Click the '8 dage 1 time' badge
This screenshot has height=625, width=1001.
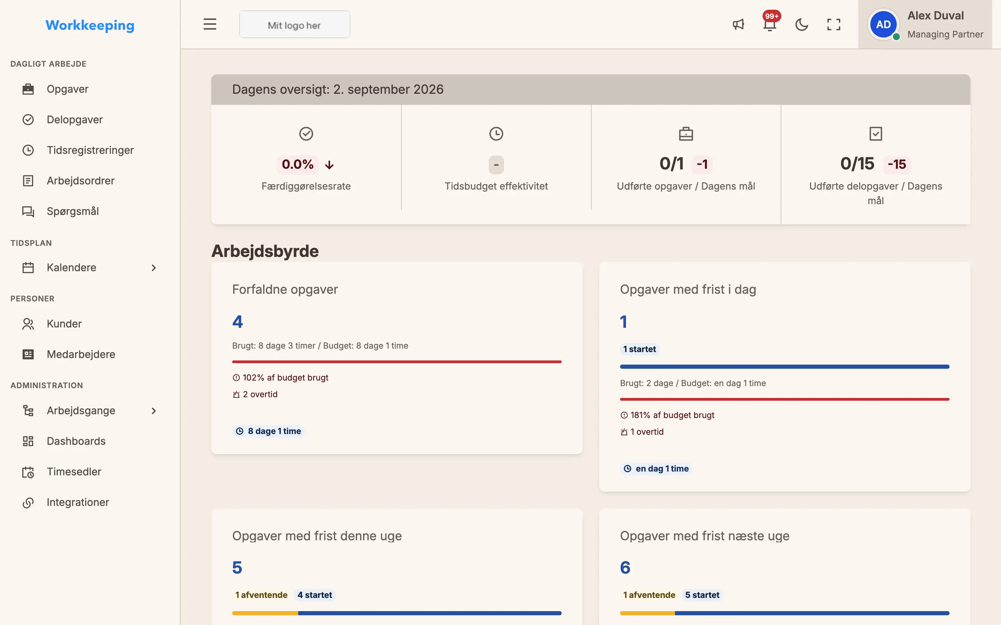[x=268, y=431]
